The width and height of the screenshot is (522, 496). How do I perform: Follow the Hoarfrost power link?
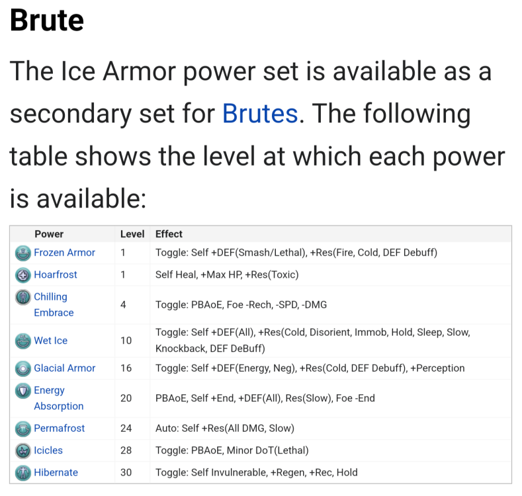click(x=56, y=274)
